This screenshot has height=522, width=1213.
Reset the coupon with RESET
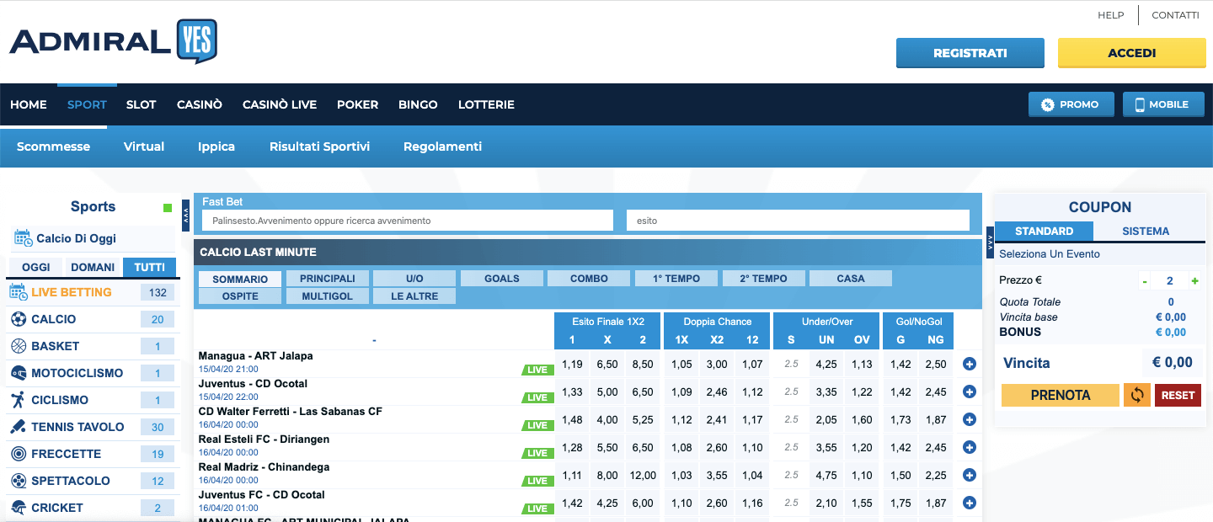coord(1178,395)
